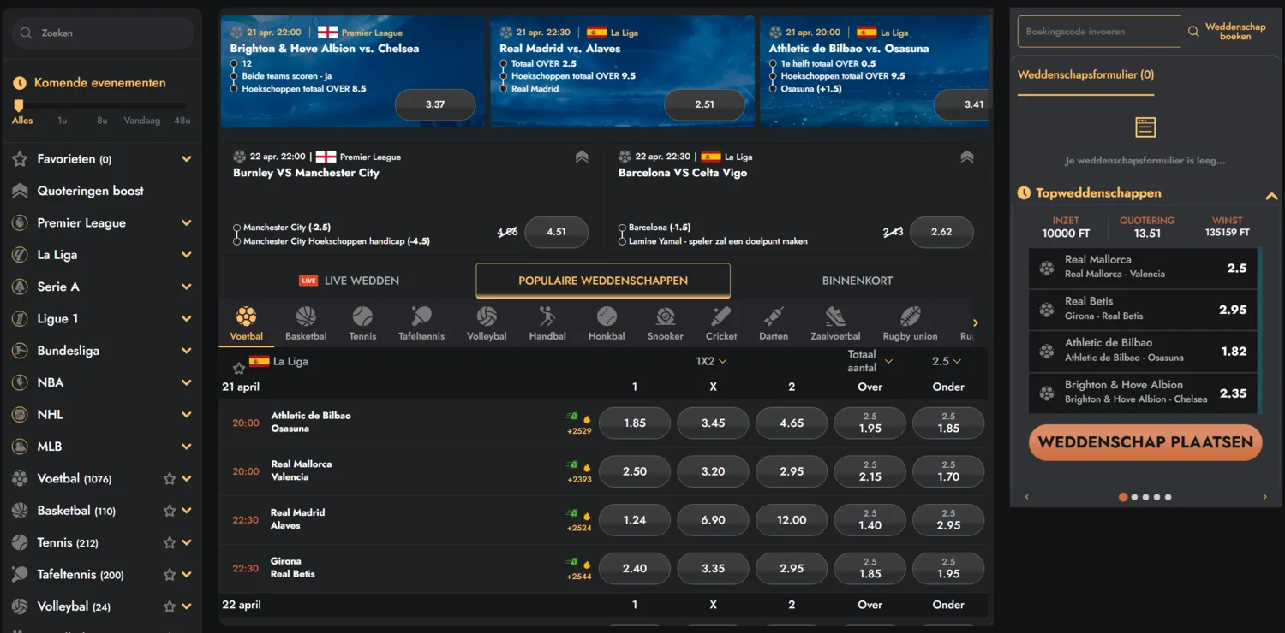Open the 2.5 line dropdown
Screen dimensions: 1285x633
click(x=947, y=361)
